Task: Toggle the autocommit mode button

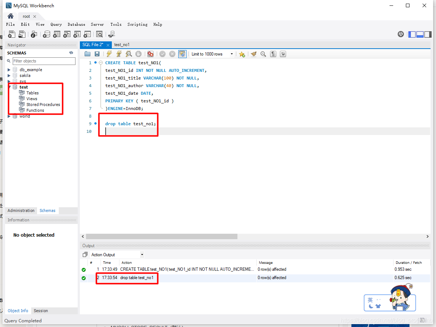Action: click(x=182, y=54)
